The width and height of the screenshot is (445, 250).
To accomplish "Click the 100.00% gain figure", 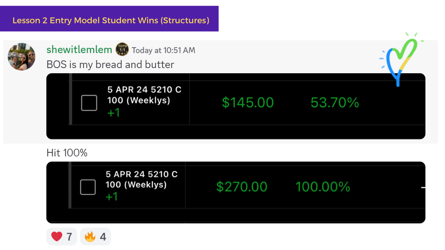I will point(323,187).
